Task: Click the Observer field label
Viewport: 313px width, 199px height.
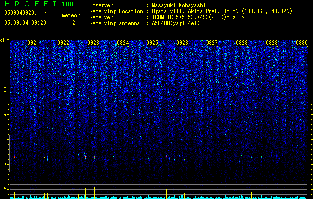Action: tap(101, 5)
